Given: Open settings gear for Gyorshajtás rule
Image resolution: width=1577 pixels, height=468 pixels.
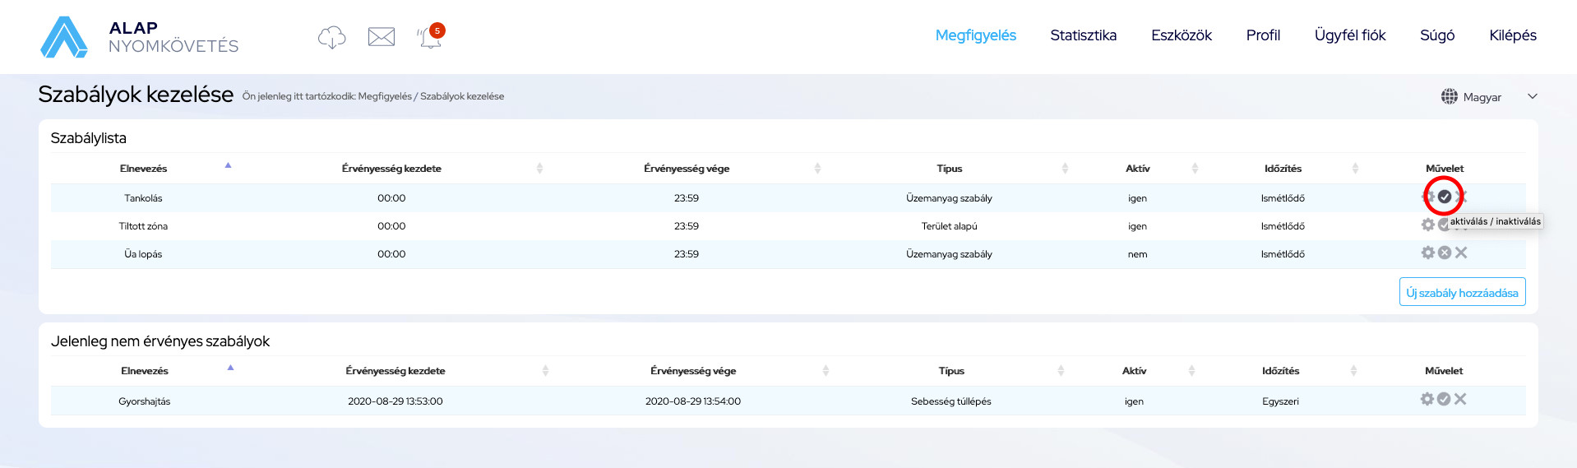Looking at the screenshot, I should click(1427, 399).
